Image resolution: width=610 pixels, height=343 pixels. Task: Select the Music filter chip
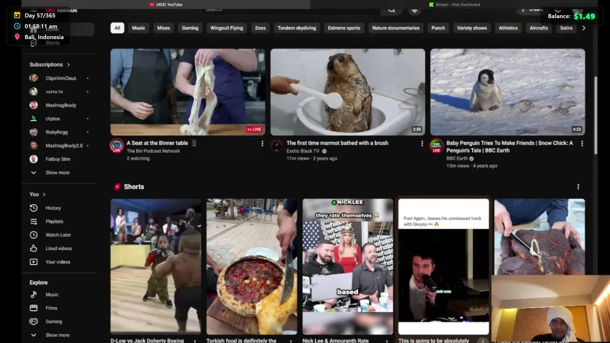(x=139, y=28)
